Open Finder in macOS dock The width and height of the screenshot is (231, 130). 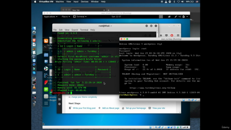coord(34,28)
